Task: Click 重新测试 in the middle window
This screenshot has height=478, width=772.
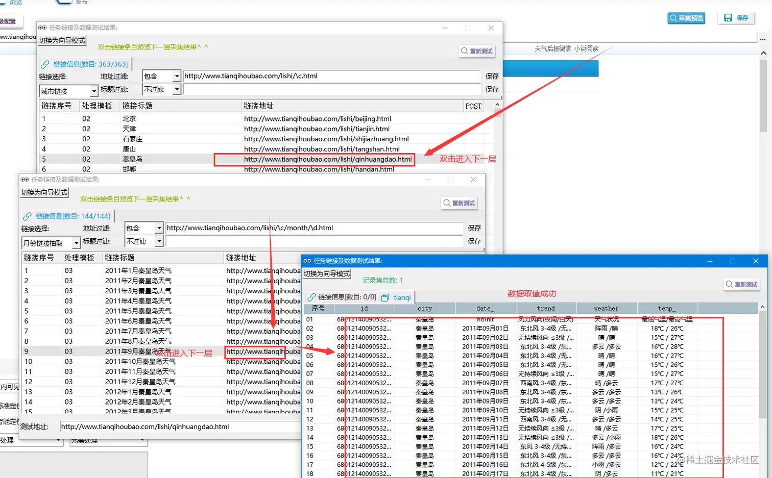Action: [459, 203]
